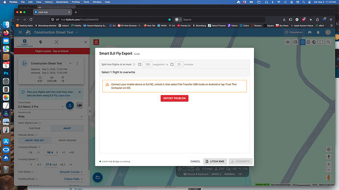The image size is (339, 190).
Task: Close the flight side panel
Action: 85,42
